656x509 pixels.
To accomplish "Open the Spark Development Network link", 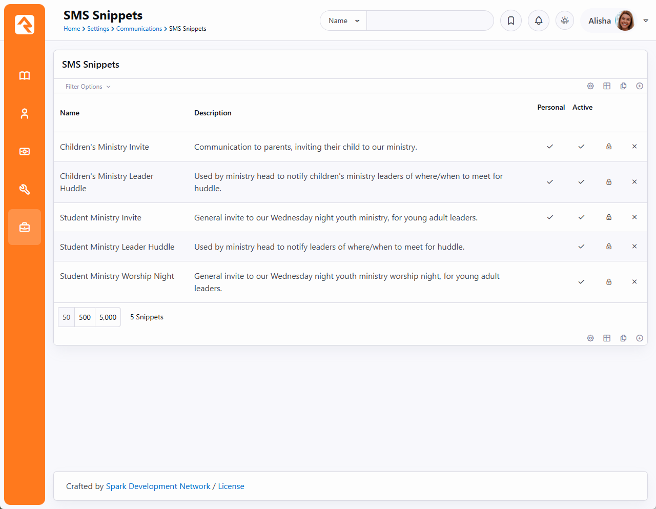I will tap(158, 486).
